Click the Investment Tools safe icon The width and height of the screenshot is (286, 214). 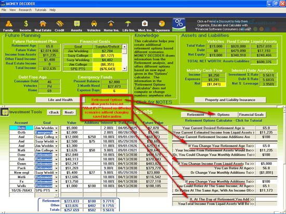click(5, 112)
